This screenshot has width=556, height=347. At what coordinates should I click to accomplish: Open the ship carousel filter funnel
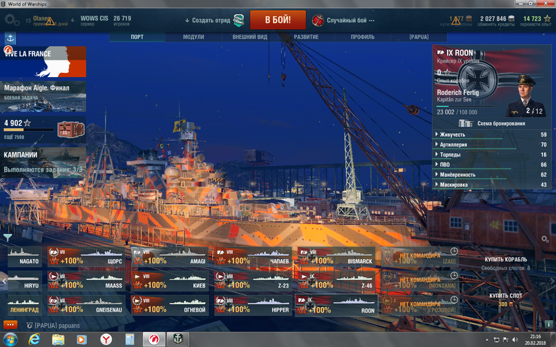(8, 237)
